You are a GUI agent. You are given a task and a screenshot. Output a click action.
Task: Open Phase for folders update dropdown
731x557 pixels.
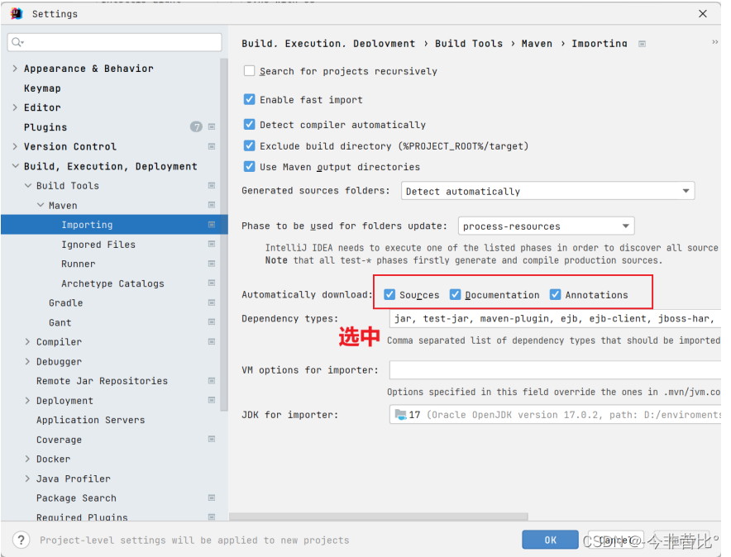click(547, 226)
